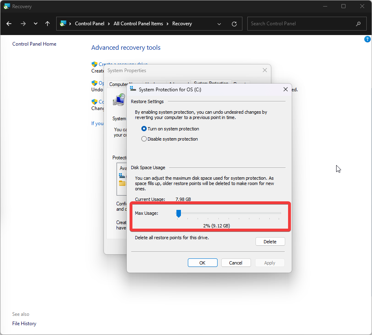Viewport: 372px width, 335px height.
Task: Click Cancel in System Protection dialog
Action: pyautogui.click(x=236, y=263)
